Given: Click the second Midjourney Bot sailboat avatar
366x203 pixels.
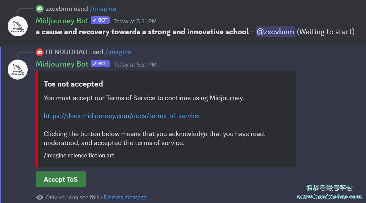Looking at the screenshot, I should tap(18, 70).
